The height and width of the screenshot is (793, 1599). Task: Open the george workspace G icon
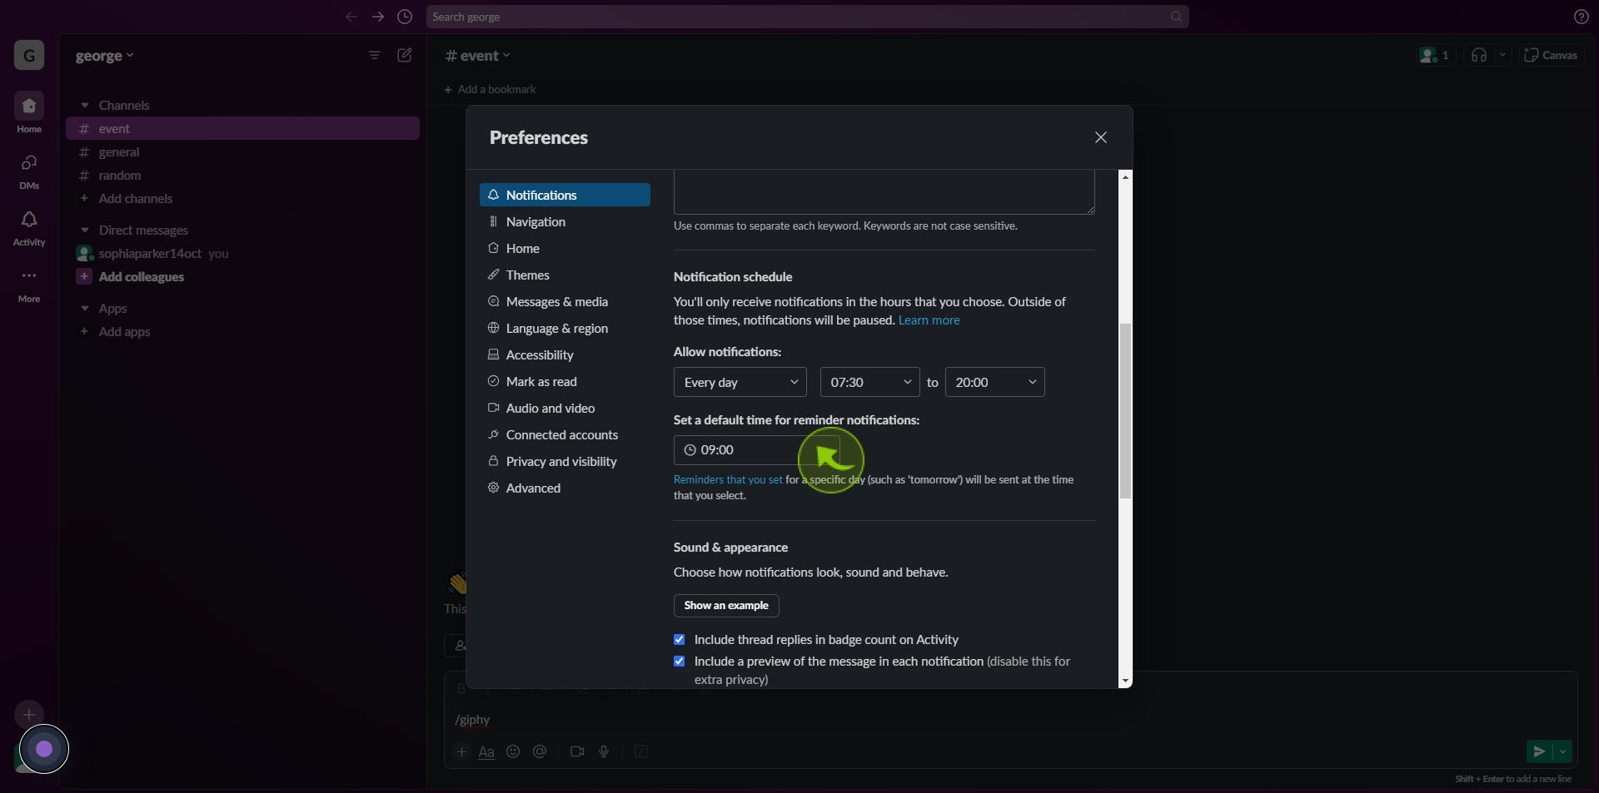[29, 56]
